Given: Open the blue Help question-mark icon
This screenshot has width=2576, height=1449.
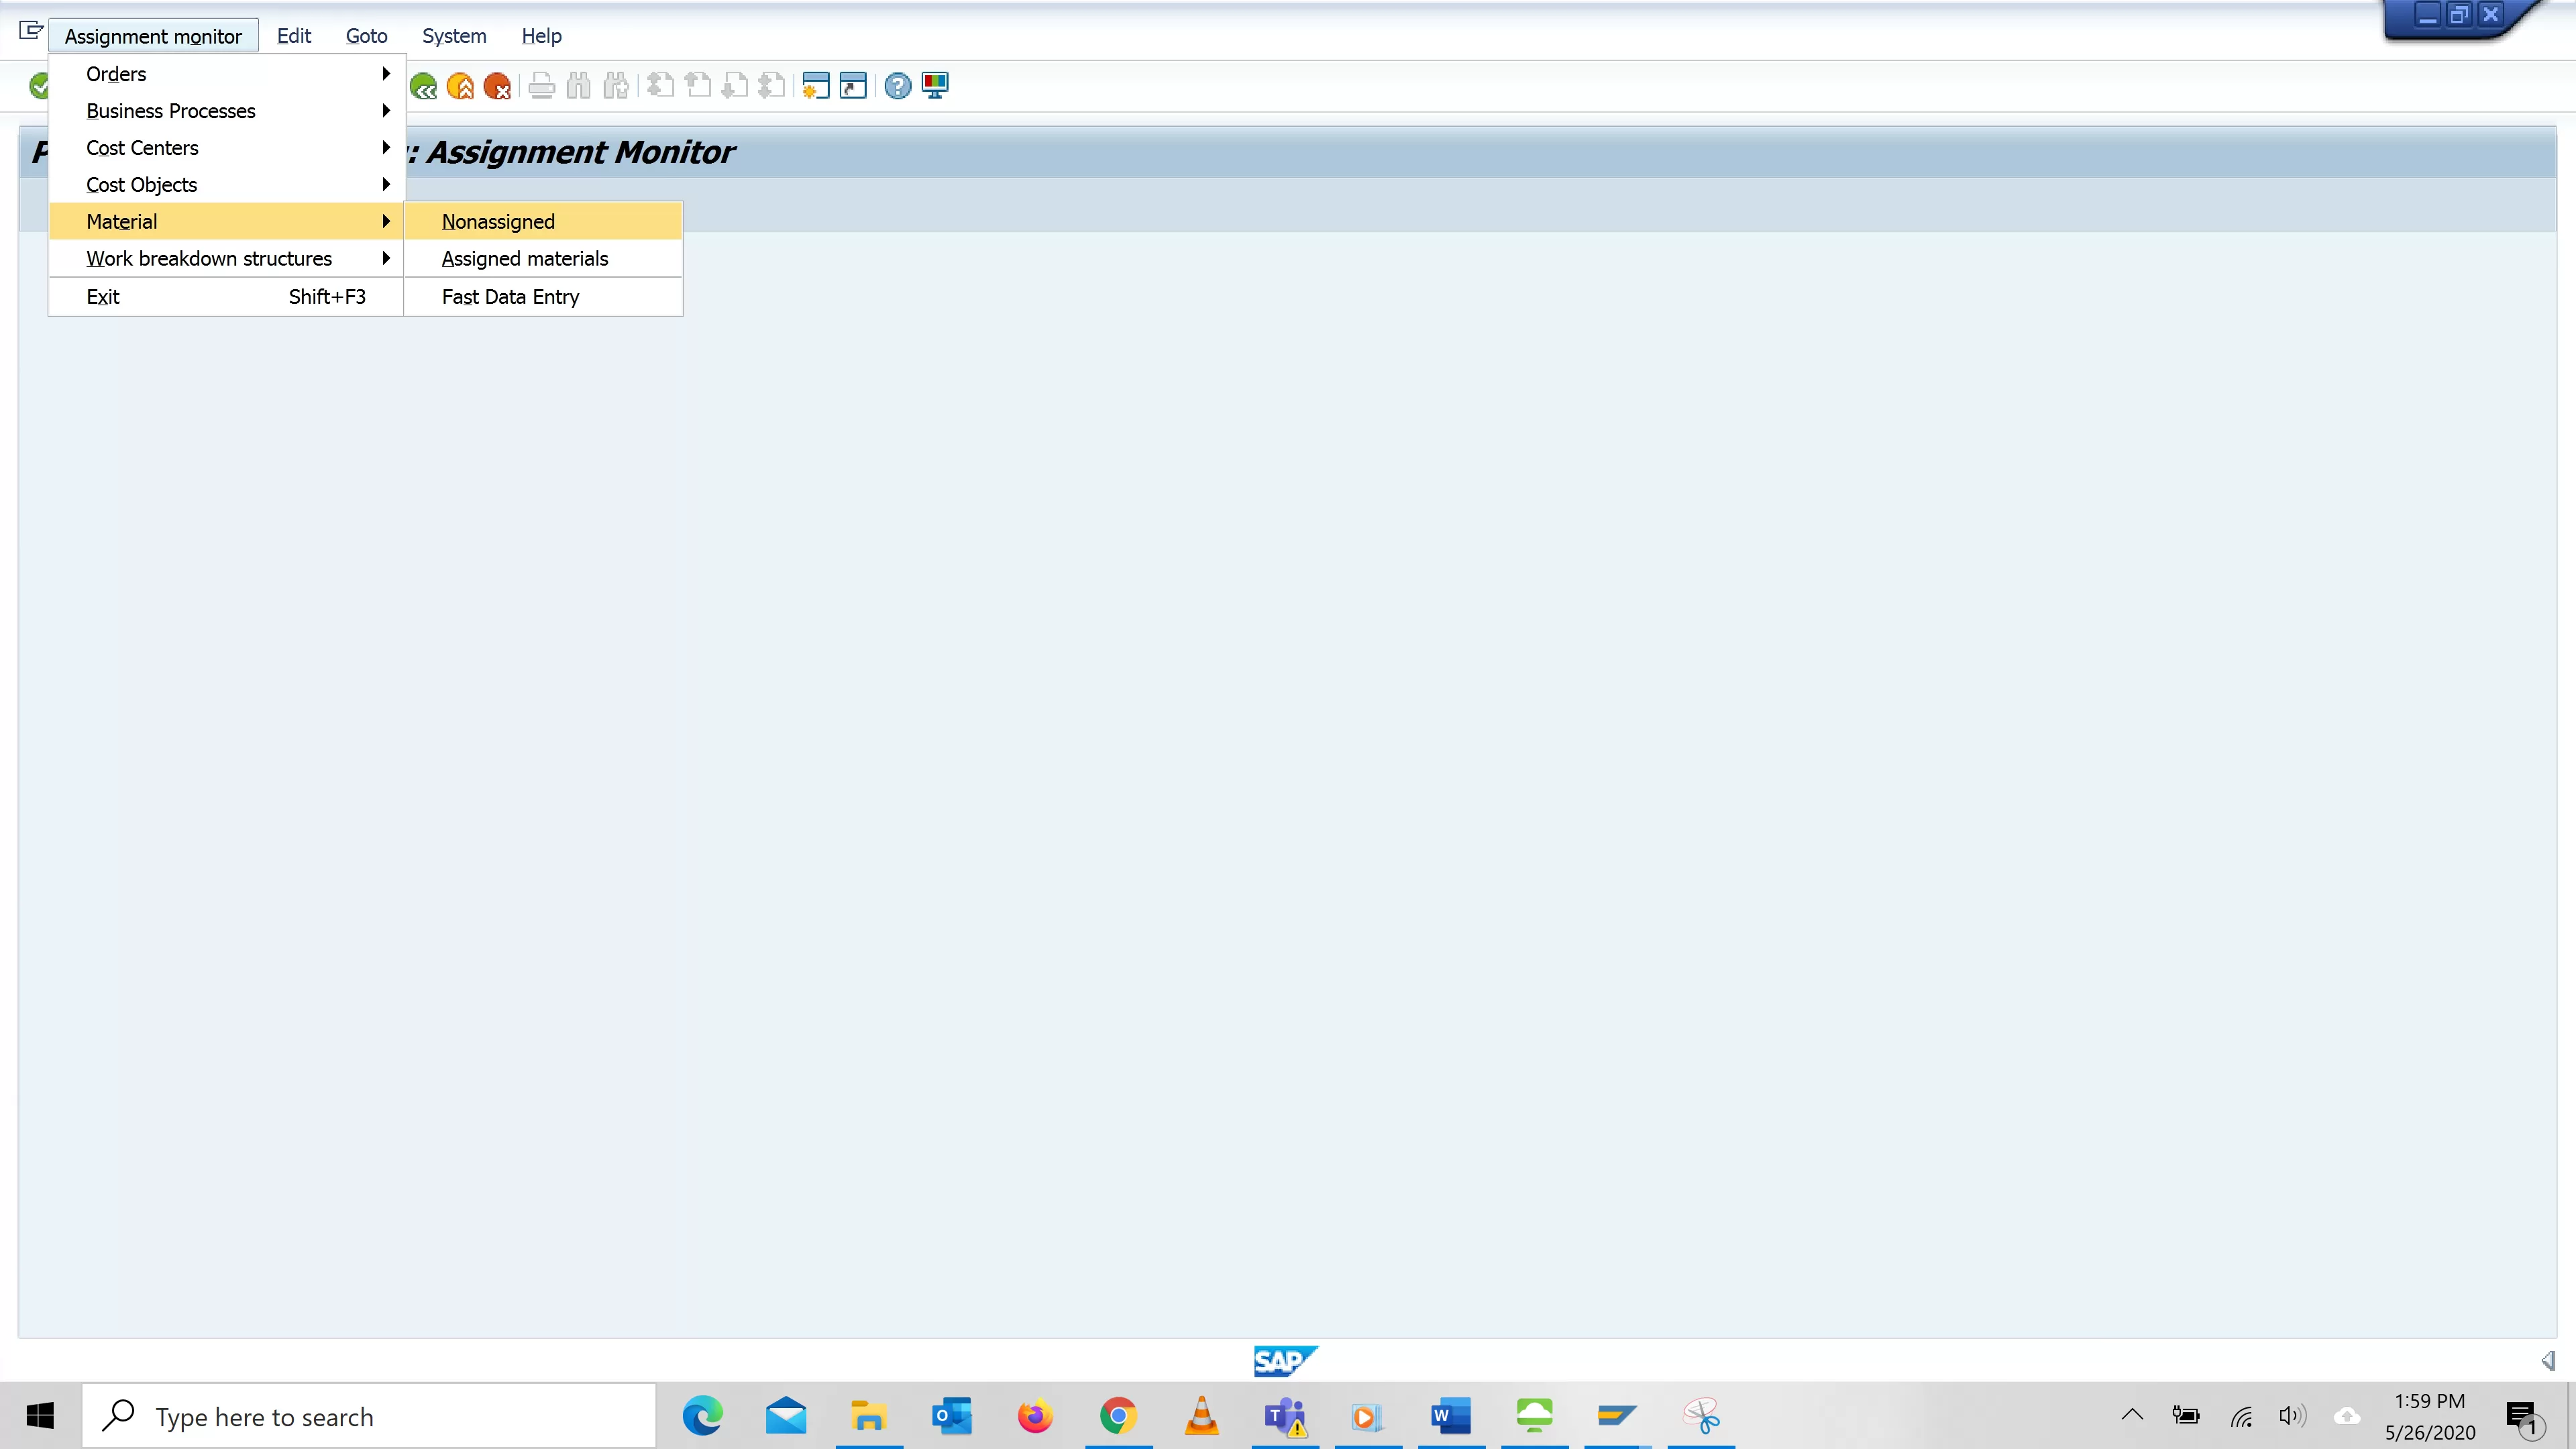Looking at the screenshot, I should [897, 87].
